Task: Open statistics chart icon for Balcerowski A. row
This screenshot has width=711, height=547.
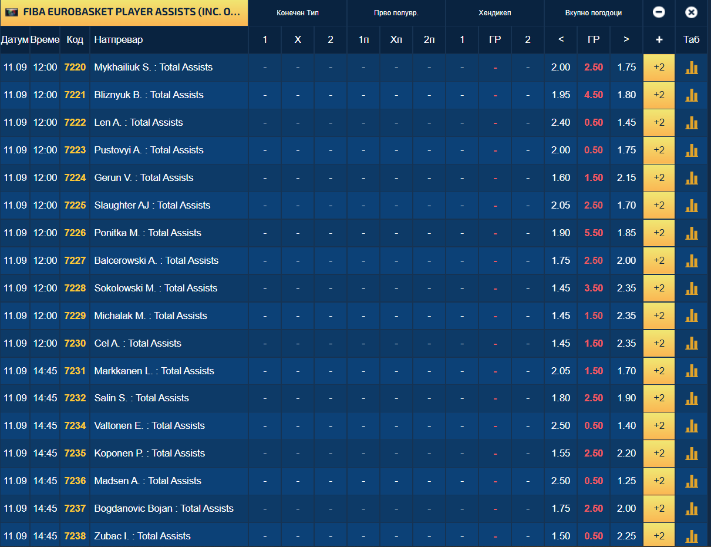Action: coord(692,261)
